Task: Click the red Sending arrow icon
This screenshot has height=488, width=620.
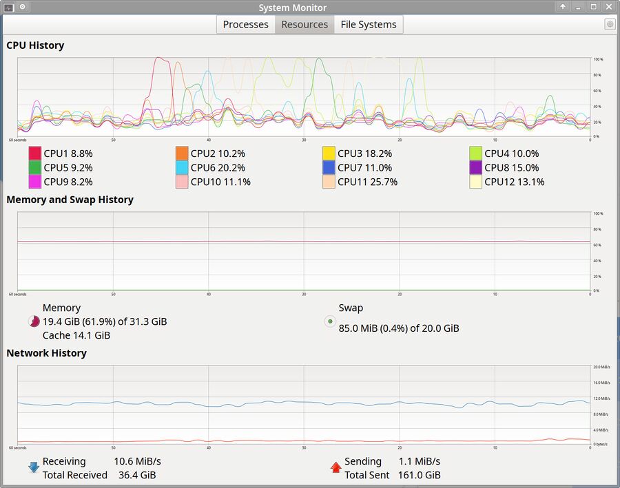Action: point(335,467)
